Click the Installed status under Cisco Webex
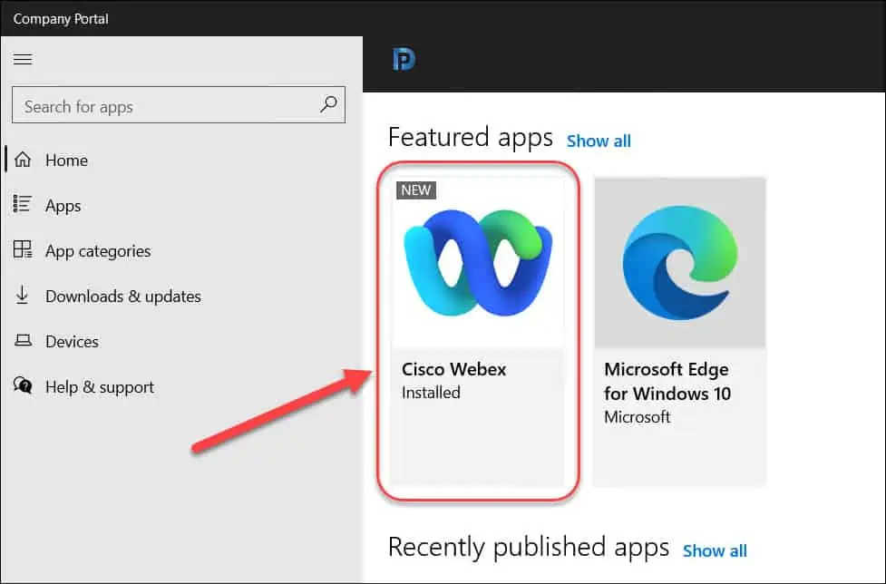Image resolution: width=886 pixels, height=584 pixels. pos(431,393)
